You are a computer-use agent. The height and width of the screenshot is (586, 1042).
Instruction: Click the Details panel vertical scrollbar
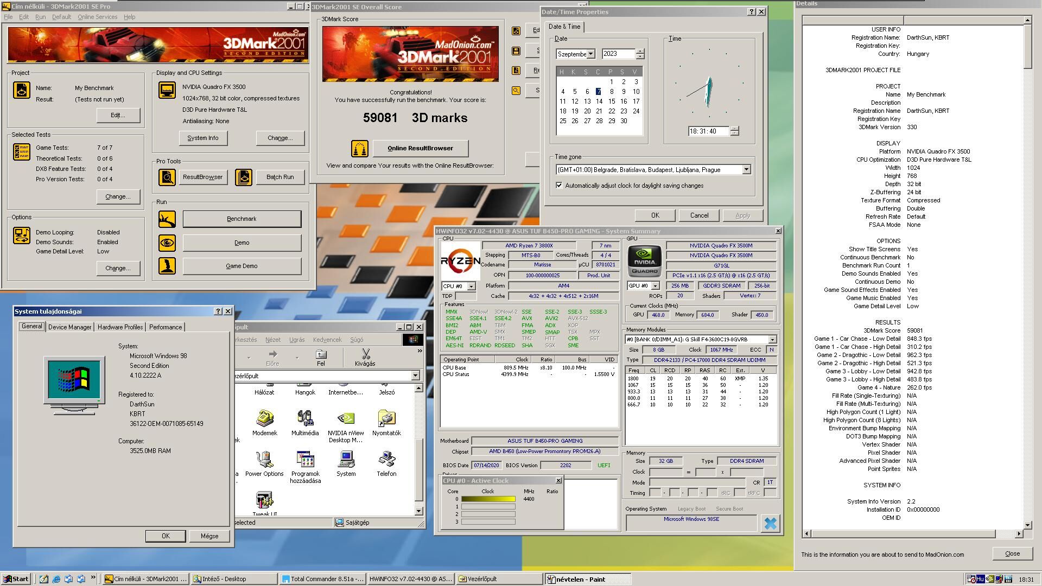pyautogui.click(x=1027, y=272)
